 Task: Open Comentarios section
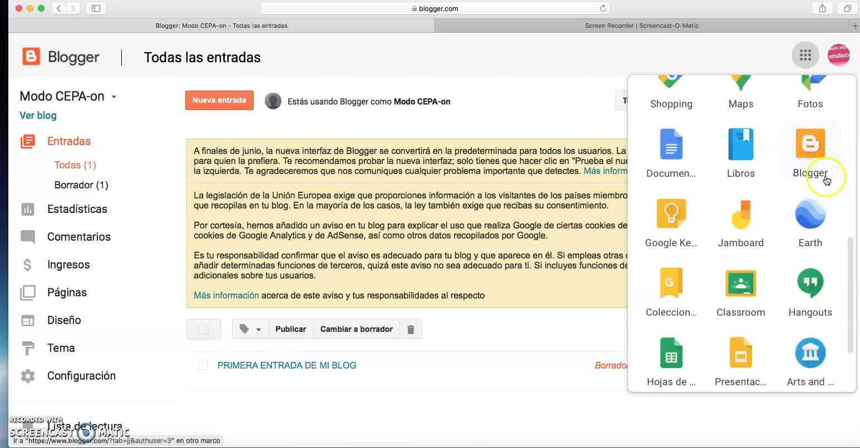pos(79,237)
